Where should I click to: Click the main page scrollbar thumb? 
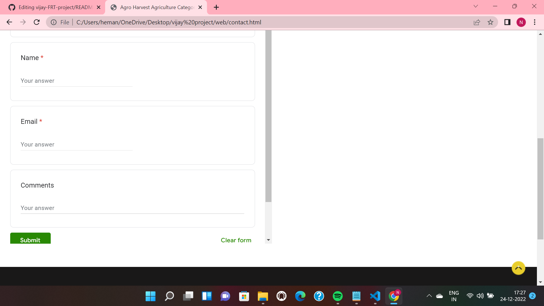(x=540, y=189)
